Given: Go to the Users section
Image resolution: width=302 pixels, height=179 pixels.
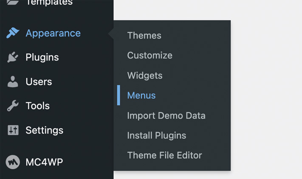Looking at the screenshot, I should coord(39,81).
